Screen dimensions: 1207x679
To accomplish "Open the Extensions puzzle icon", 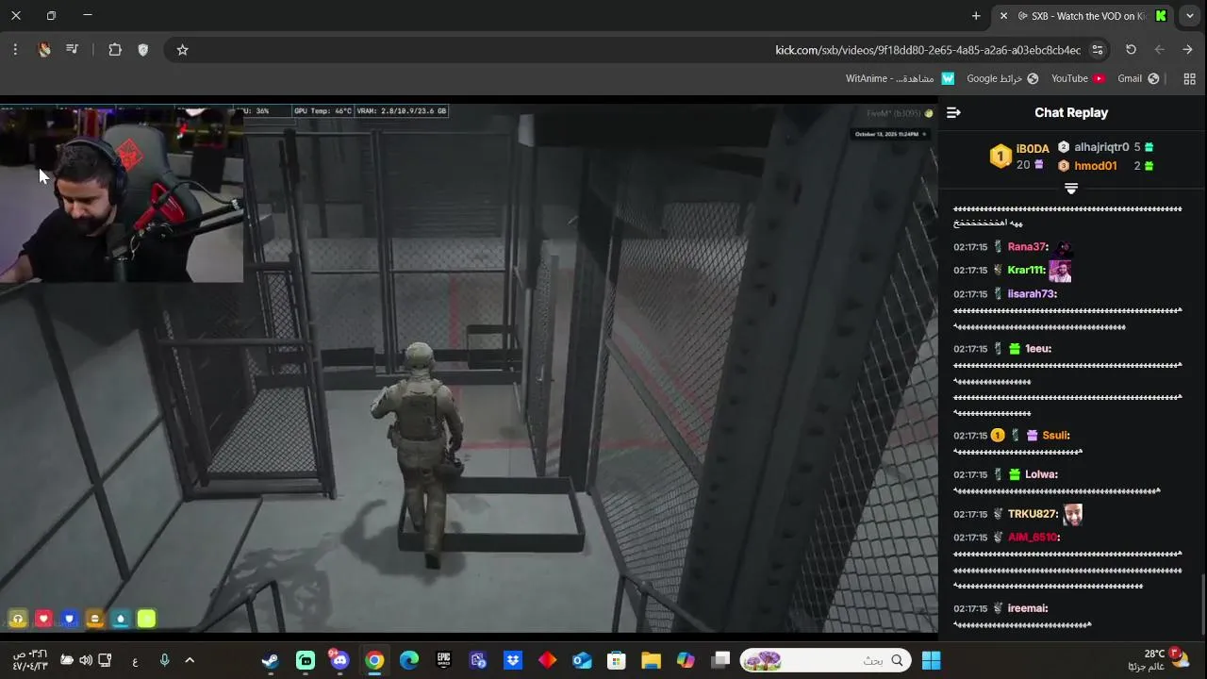I will click(x=115, y=50).
